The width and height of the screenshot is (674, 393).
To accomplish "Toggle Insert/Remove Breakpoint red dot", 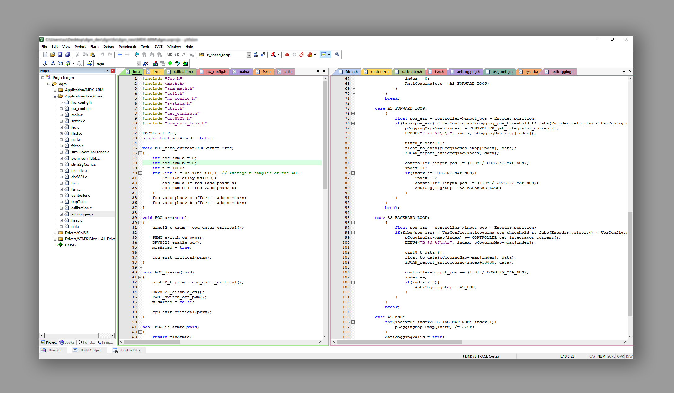I will click(x=287, y=55).
